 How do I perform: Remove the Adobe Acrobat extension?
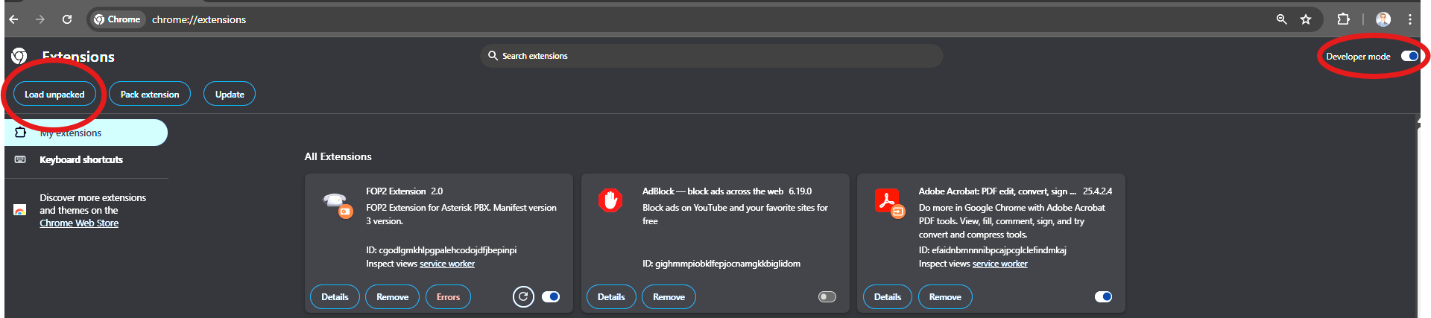[x=945, y=296]
